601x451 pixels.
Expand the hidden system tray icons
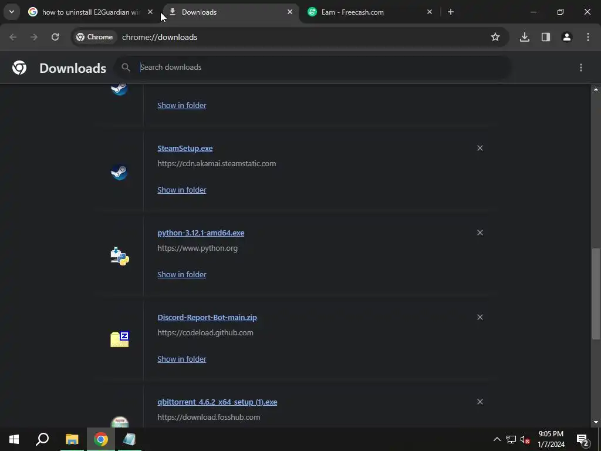(497, 439)
